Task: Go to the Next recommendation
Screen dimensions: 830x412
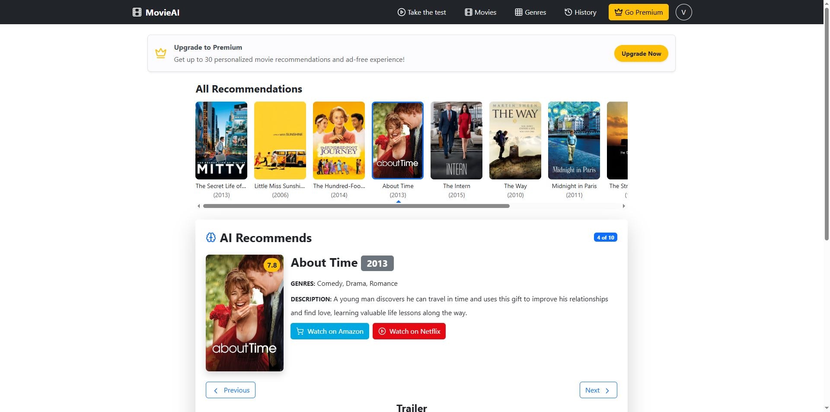Action: pos(598,390)
